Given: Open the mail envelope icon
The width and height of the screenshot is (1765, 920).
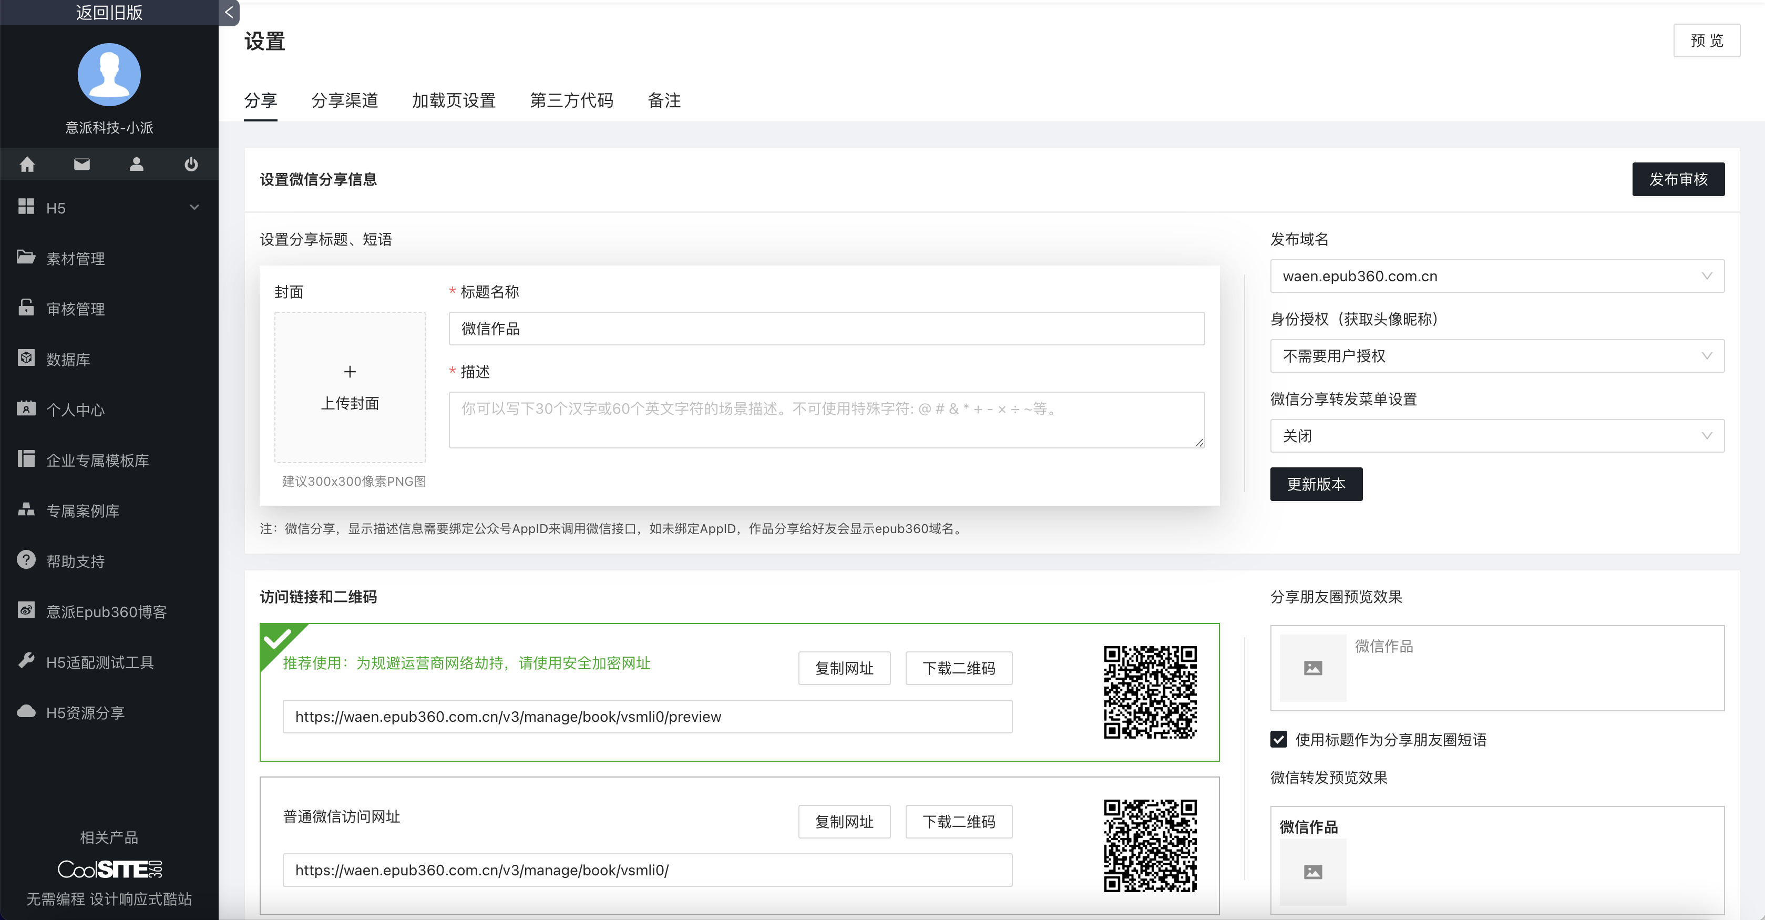Looking at the screenshot, I should [81, 164].
